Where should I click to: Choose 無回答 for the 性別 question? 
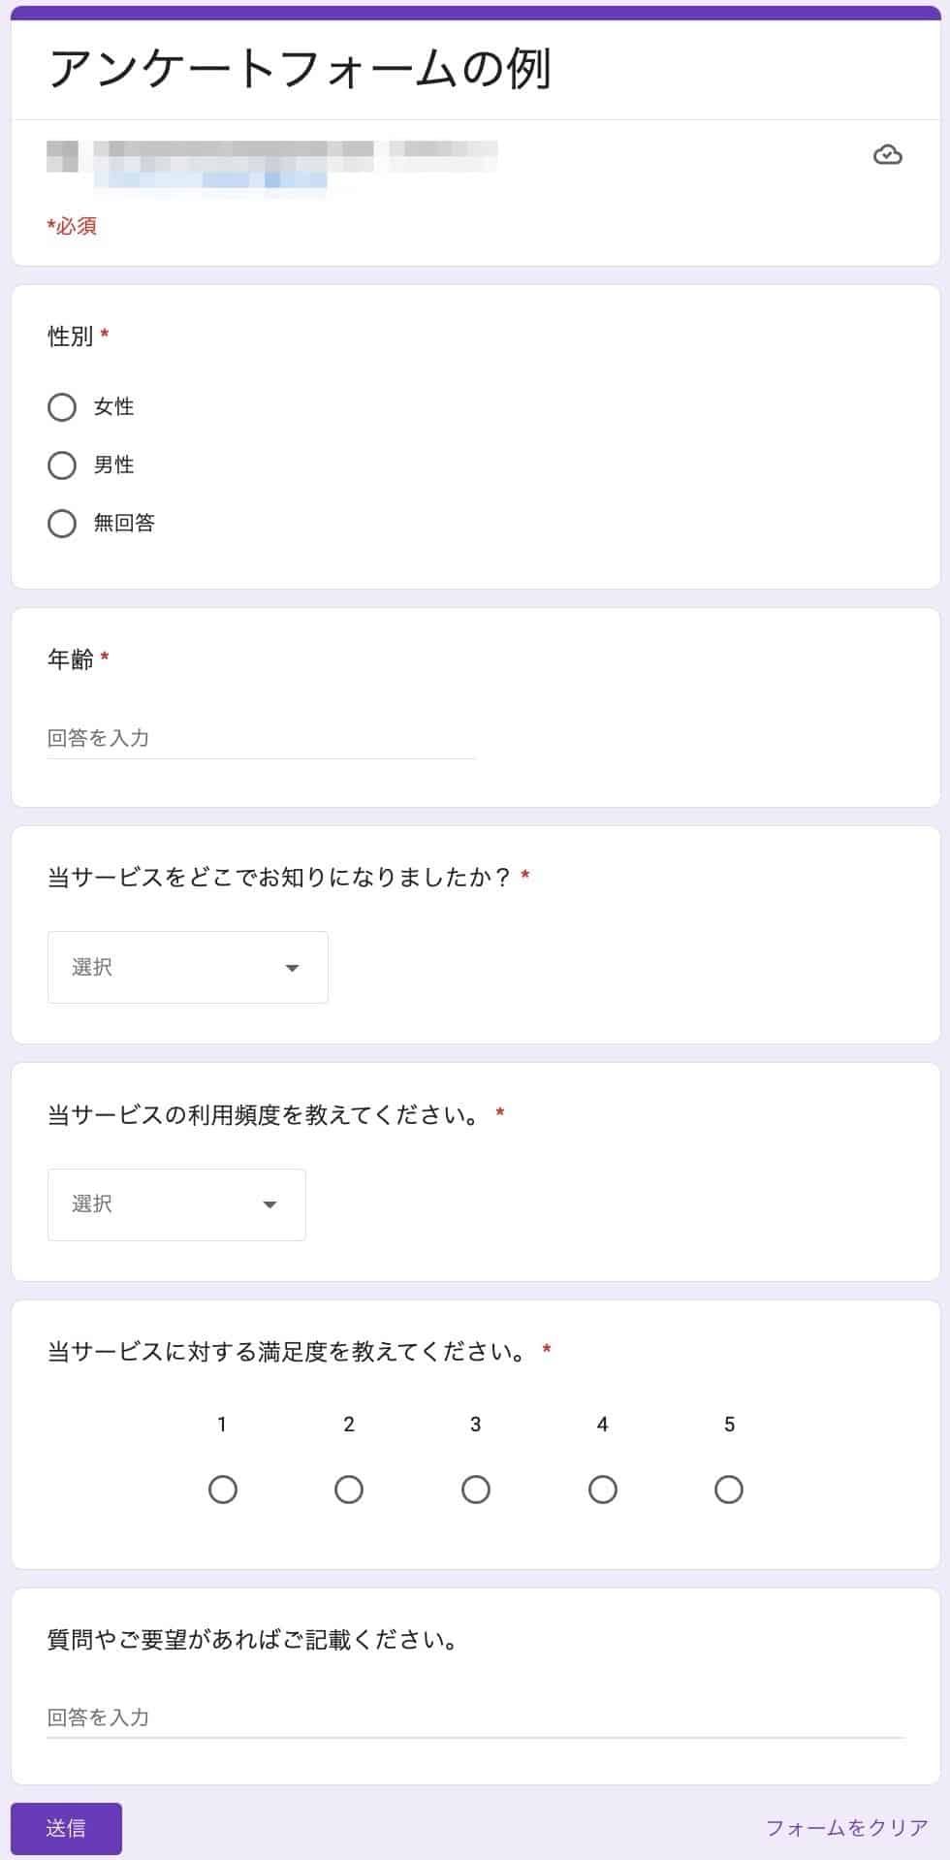point(63,523)
